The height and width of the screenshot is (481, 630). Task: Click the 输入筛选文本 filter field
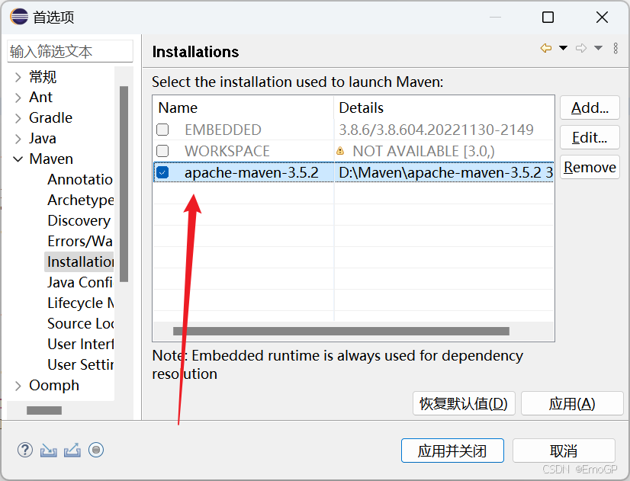click(x=70, y=51)
